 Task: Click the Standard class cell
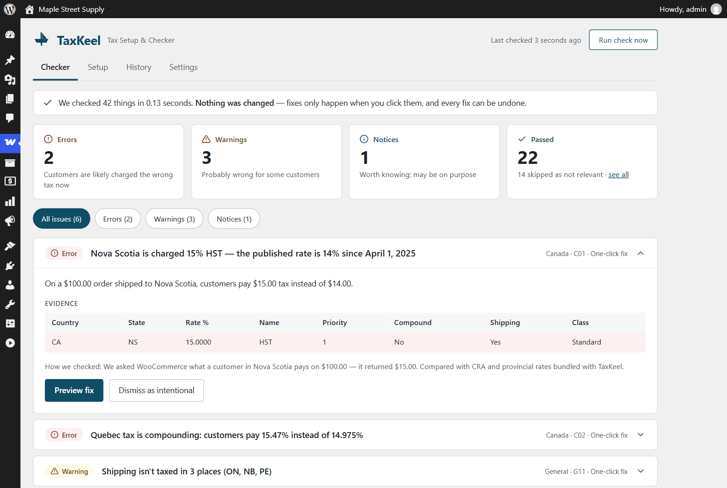pos(587,342)
